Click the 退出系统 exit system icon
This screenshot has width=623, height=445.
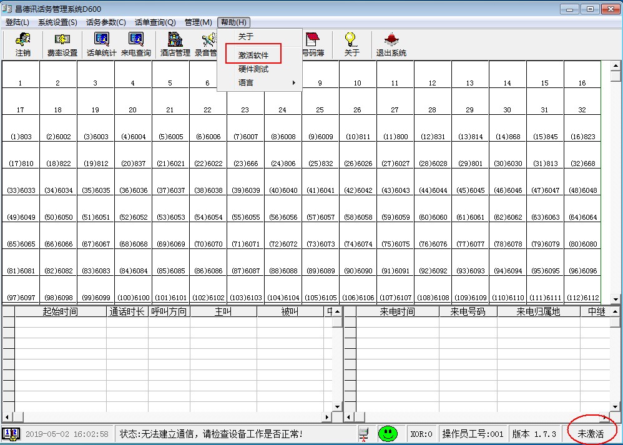(391, 44)
